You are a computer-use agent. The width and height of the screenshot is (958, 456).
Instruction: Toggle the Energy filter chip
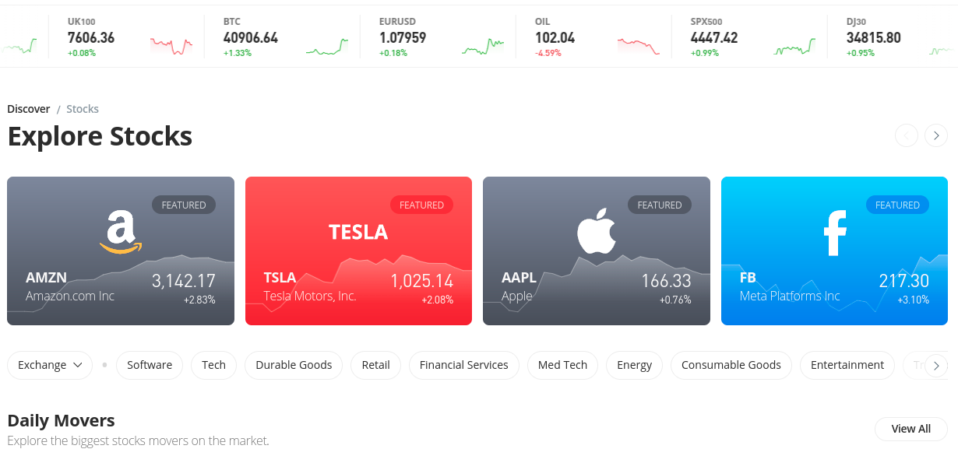point(634,364)
